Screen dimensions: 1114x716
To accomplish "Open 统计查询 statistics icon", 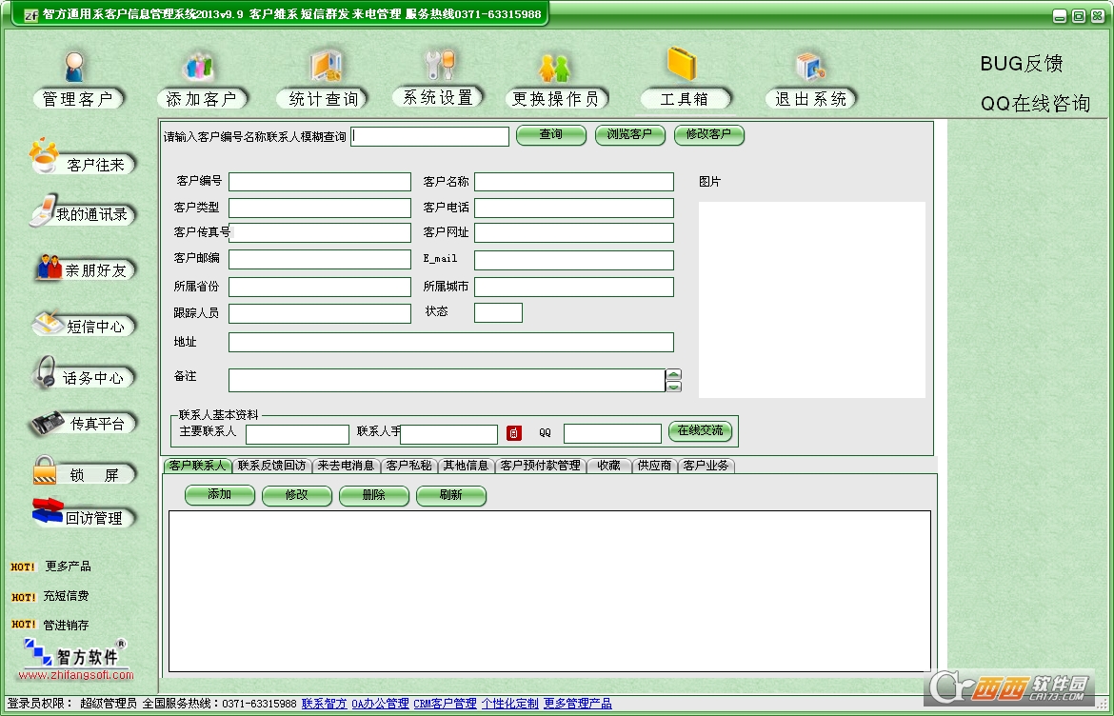I will [x=325, y=69].
